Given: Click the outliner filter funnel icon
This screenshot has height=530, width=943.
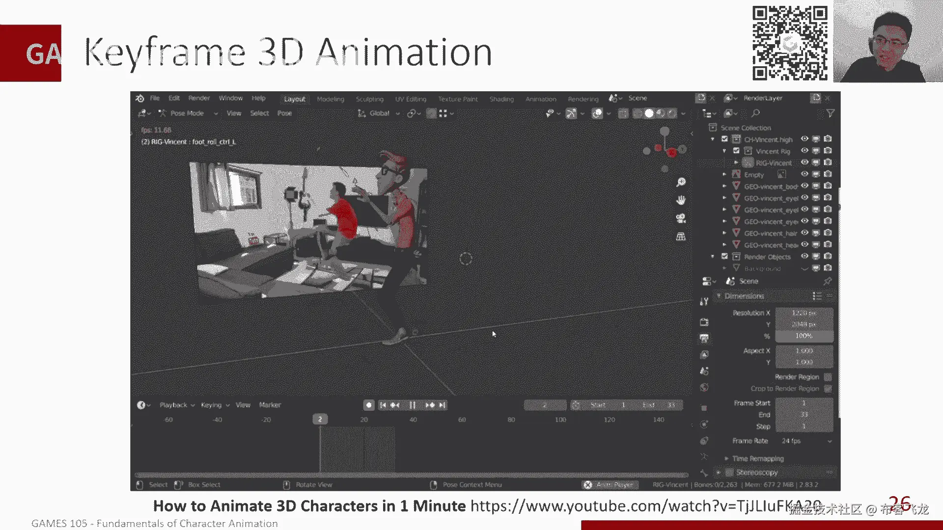Looking at the screenshot, I should pyautogui.click(x=830, y=113).
